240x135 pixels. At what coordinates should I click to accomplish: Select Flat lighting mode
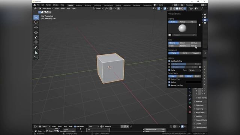[192, 22]
